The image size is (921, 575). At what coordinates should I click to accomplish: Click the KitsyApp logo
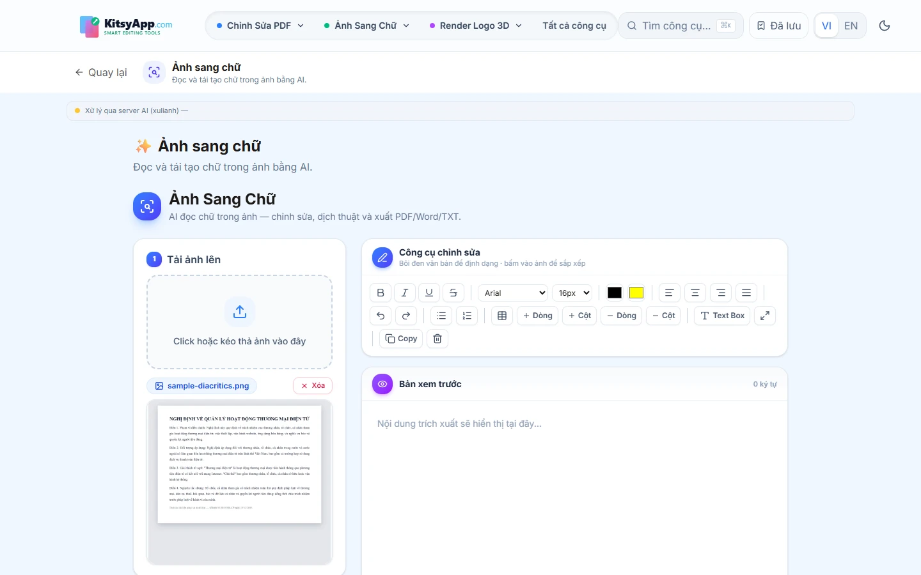click(x=126, y=26)
